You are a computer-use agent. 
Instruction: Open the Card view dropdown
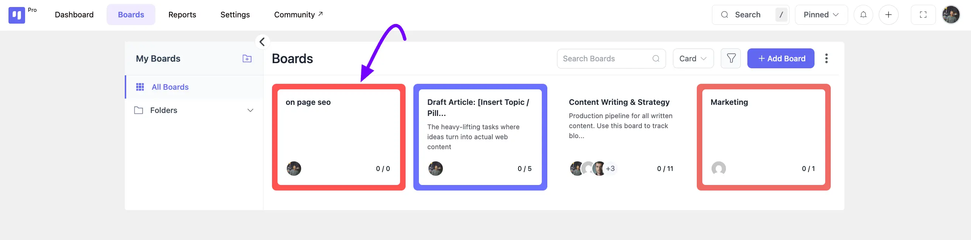coord(693,58)
